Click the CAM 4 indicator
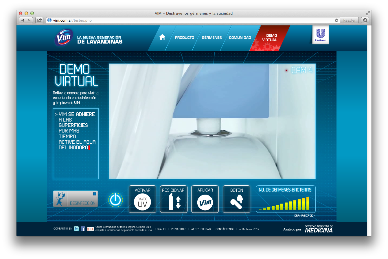 point(299,70)
